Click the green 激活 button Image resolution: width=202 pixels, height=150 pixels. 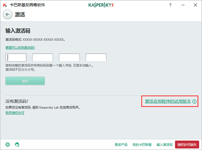(x=25, y=81)
